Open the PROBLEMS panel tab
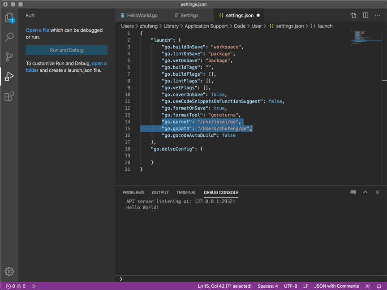This screenshot has width=387, height=290. pos(133,192)
